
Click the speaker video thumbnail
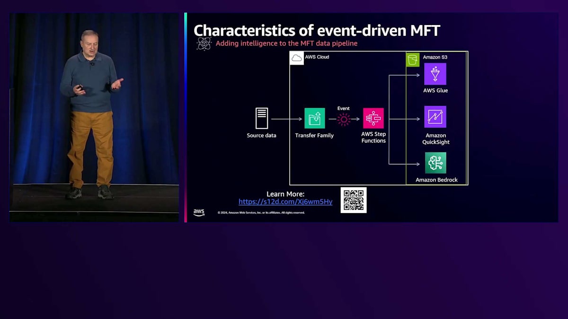tap(94, 117)
